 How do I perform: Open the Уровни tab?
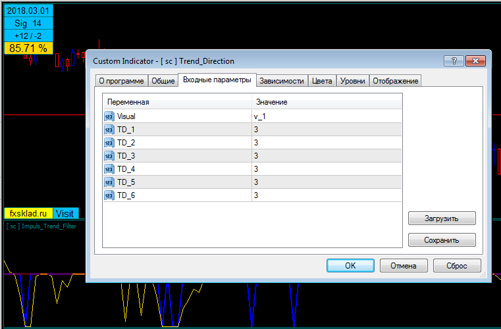(x=352, y=81)
